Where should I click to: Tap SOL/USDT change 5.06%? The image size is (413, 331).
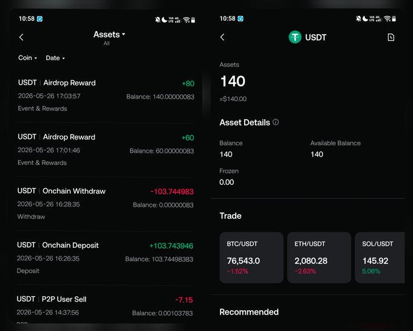pyautogui.click(x=371, y=271)
